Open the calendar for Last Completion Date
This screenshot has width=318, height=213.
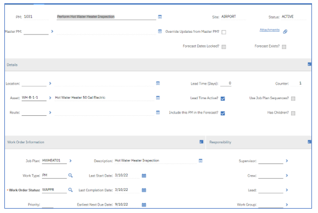(x=144, y=190)
